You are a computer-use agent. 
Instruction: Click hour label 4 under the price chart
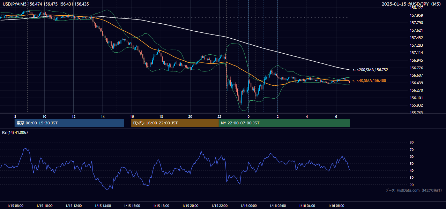click(x=307, y=116)
